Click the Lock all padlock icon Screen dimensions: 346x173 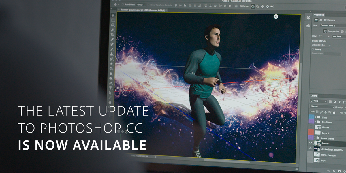(334, 112)
